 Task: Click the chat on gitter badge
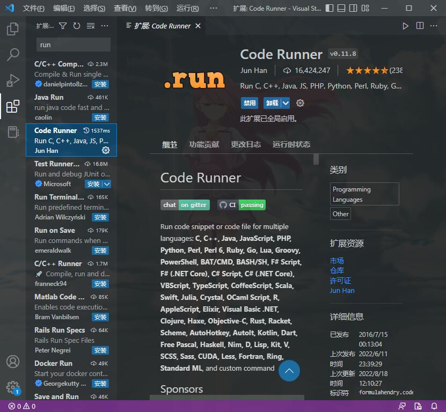[185, 205]
